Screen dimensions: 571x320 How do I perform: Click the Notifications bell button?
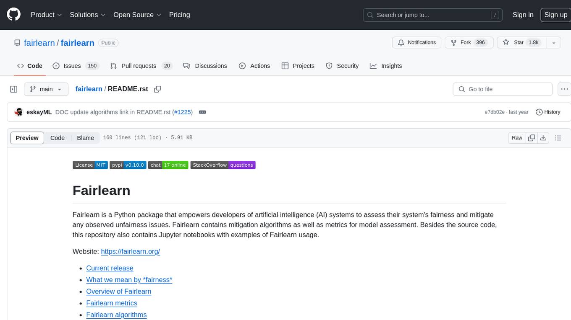[416, 43]
